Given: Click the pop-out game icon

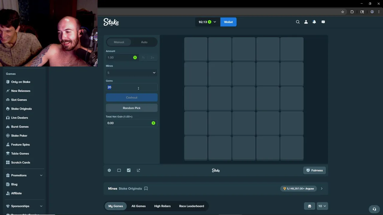Looking at the screenshot, I should (x=139, y=170).
